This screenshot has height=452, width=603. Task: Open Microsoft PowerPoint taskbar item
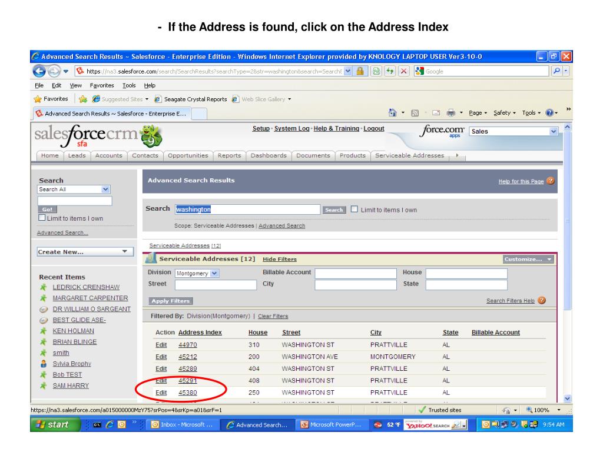coord(332,425)
